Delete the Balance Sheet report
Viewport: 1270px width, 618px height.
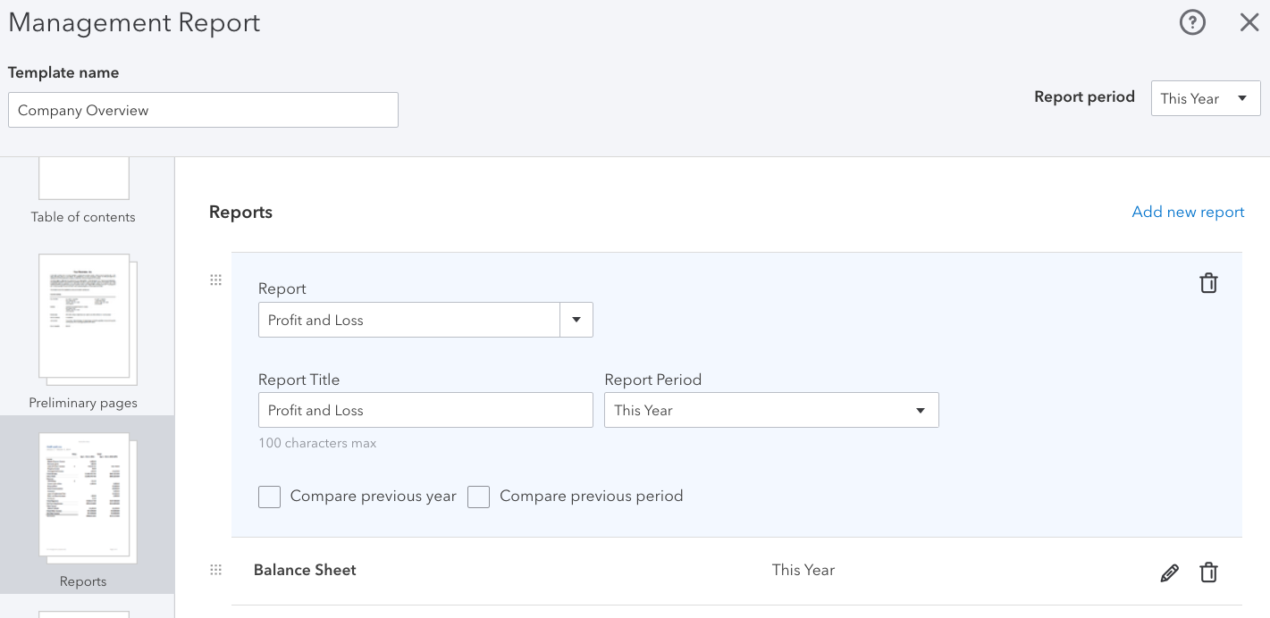[x=1208, y=572]
